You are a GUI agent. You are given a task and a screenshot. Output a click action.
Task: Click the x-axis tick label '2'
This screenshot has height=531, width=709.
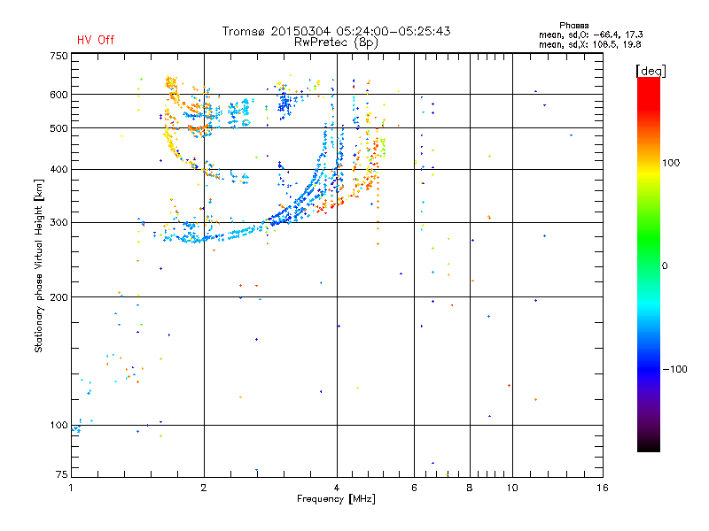pyautogui.click(x=204, y=488)
